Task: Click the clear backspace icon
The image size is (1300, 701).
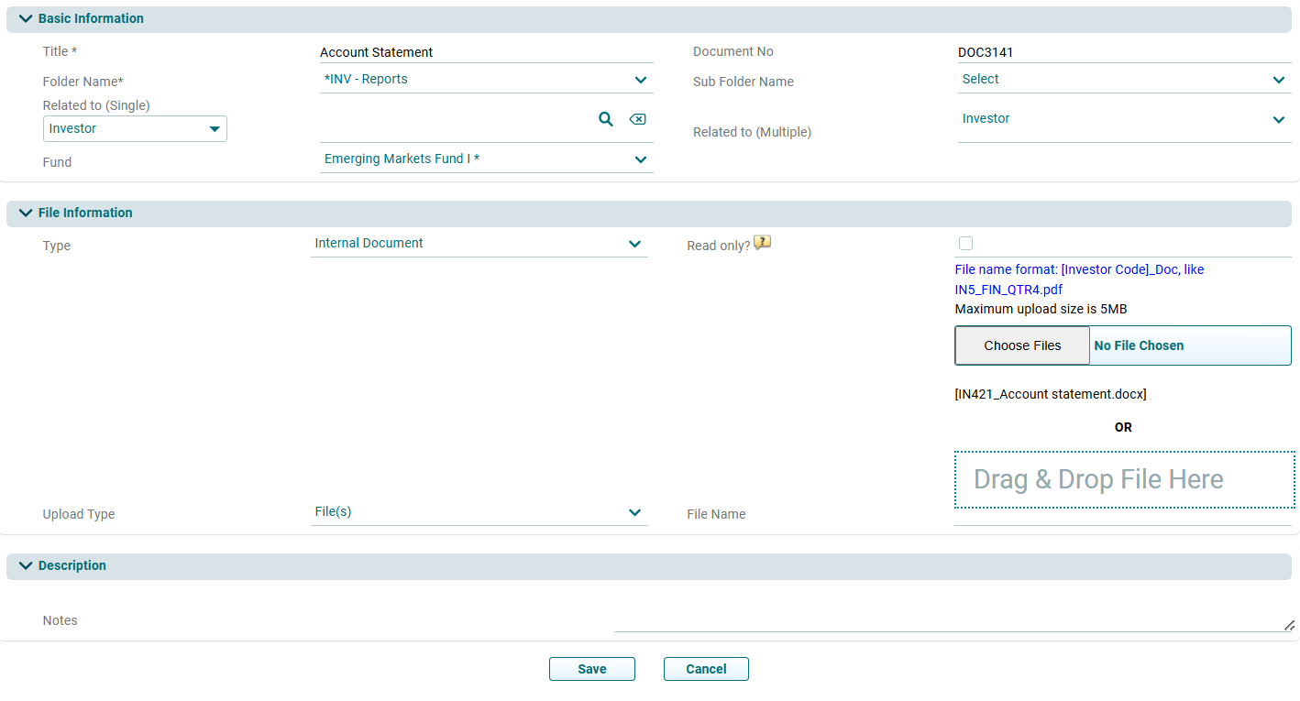Action: (x=637, y=119)
